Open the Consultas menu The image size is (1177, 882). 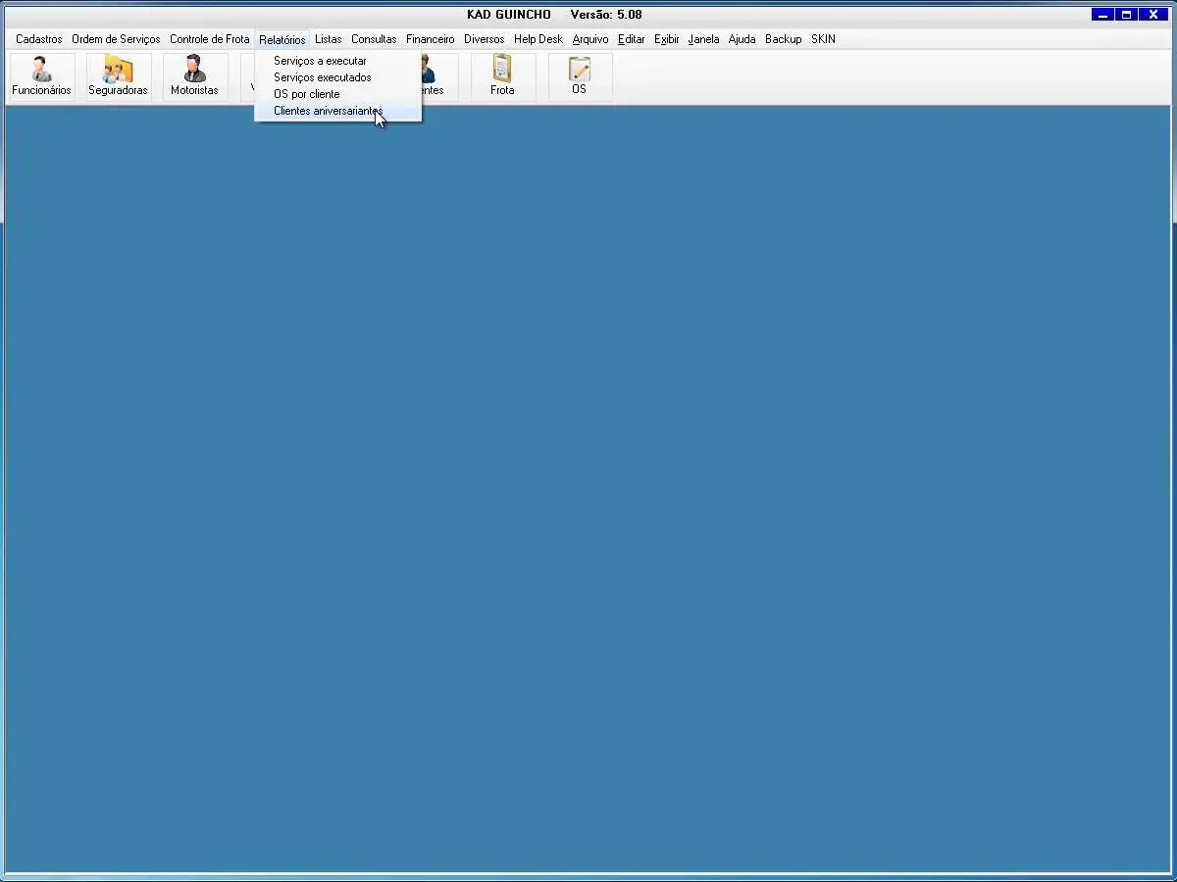[374, 39]
